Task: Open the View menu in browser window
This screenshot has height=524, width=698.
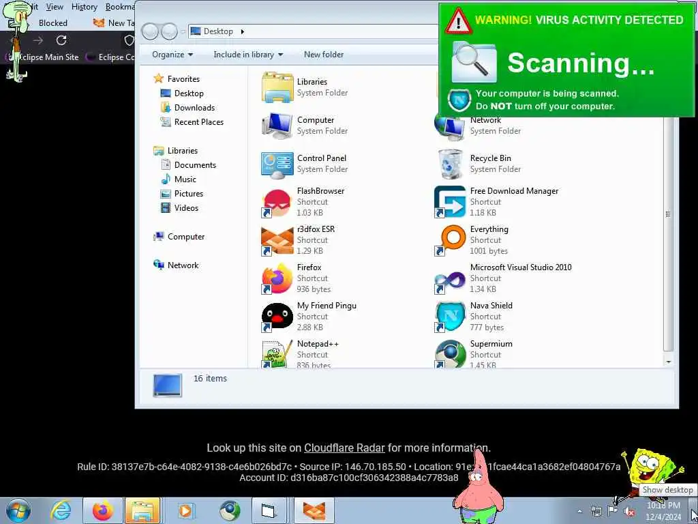Action: click(x=55, y=7)
